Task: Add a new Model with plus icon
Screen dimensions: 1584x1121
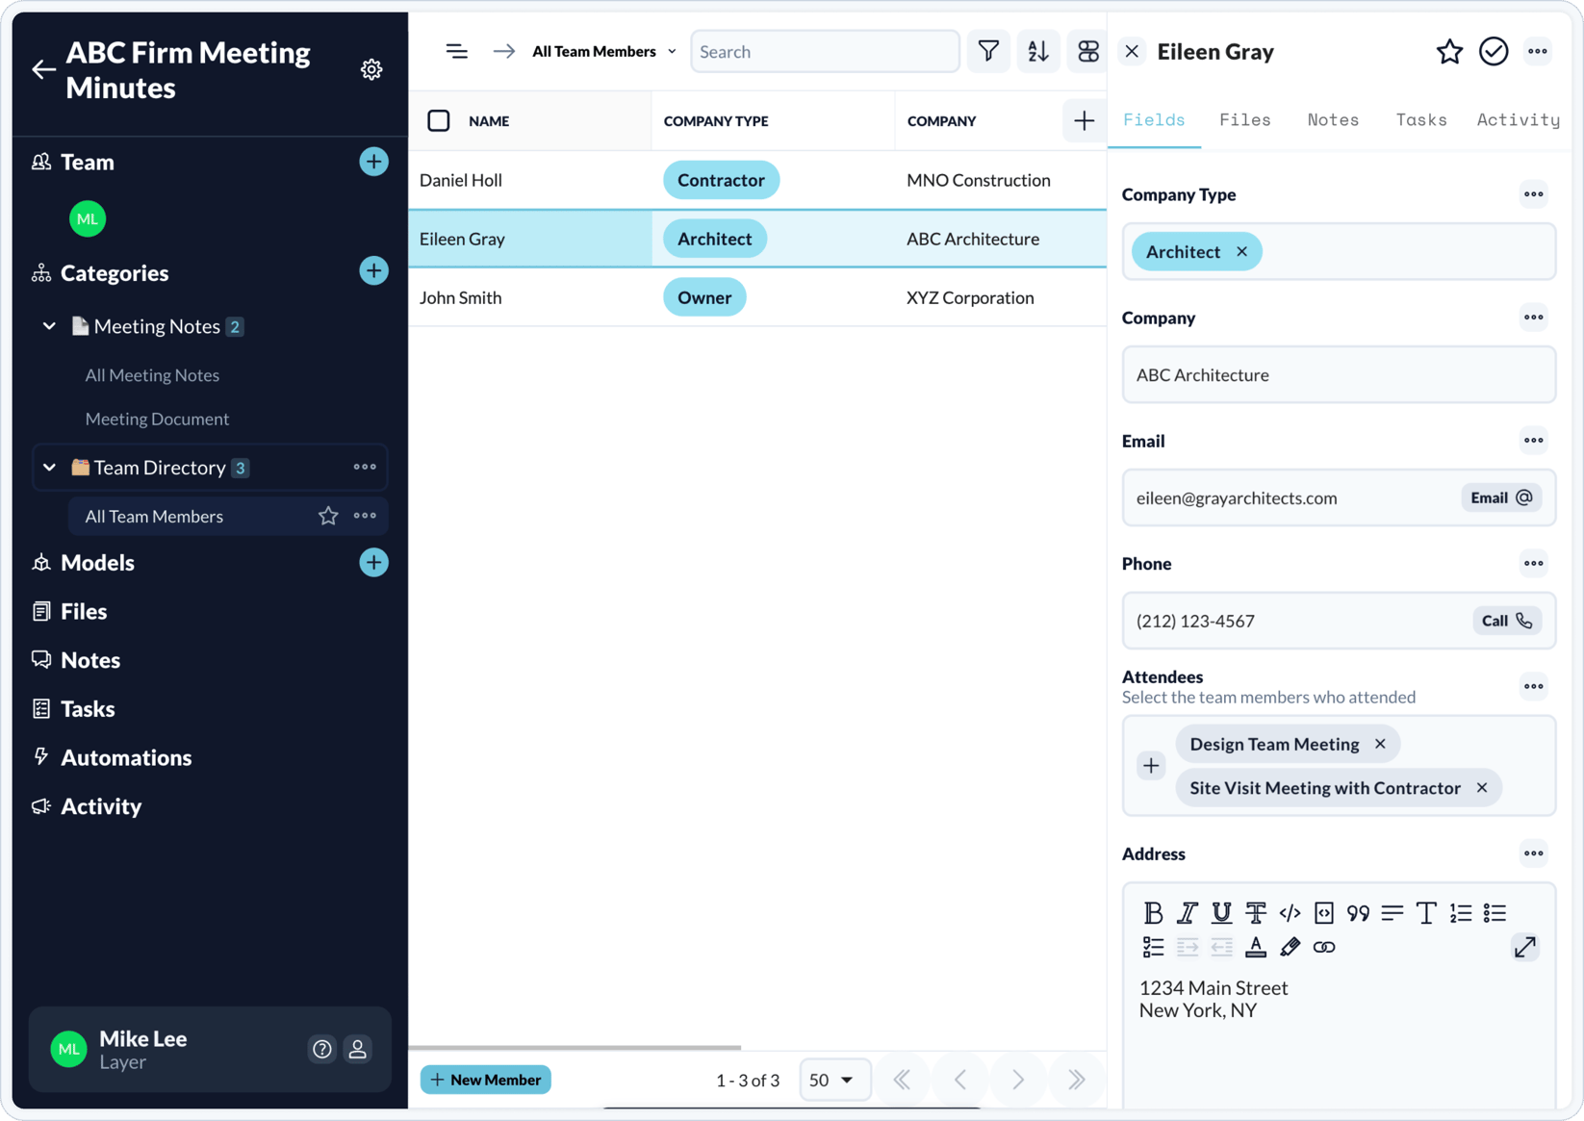Action: 373,563
